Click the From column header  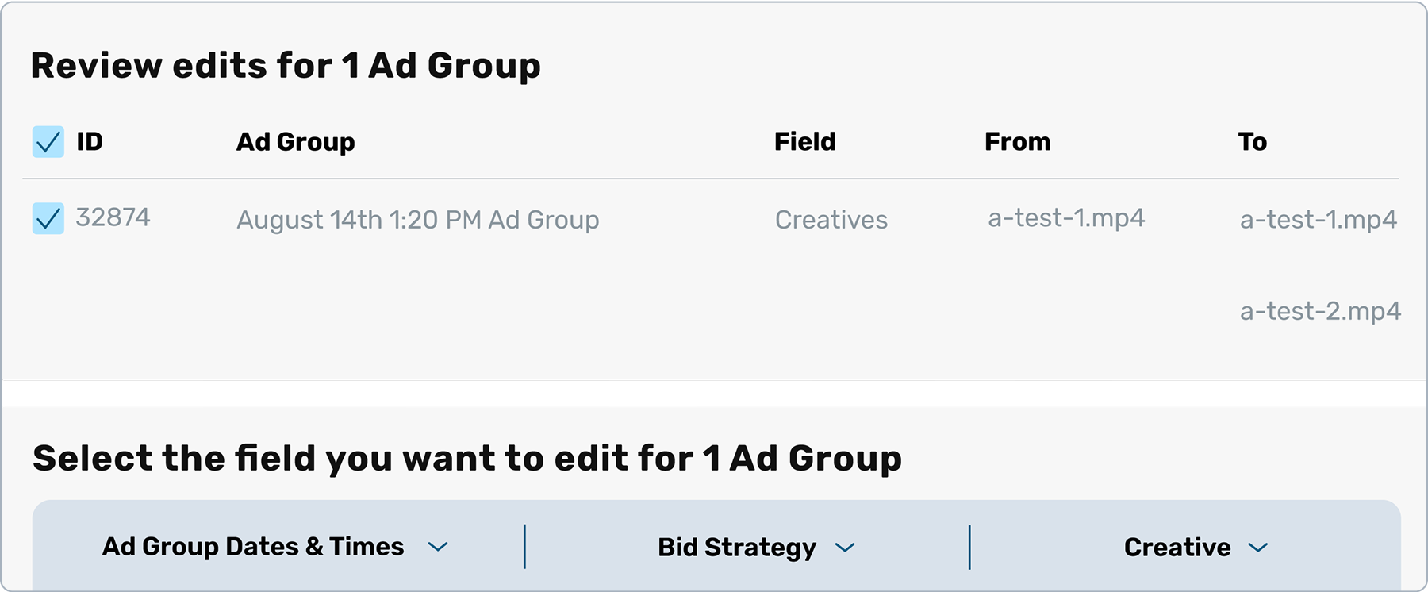[1017, 142]
